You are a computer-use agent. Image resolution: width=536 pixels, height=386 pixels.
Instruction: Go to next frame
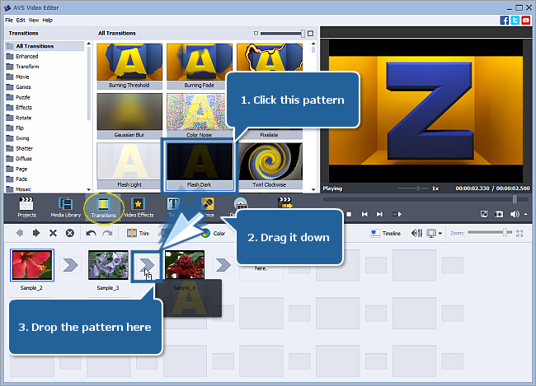coord(379,214)
